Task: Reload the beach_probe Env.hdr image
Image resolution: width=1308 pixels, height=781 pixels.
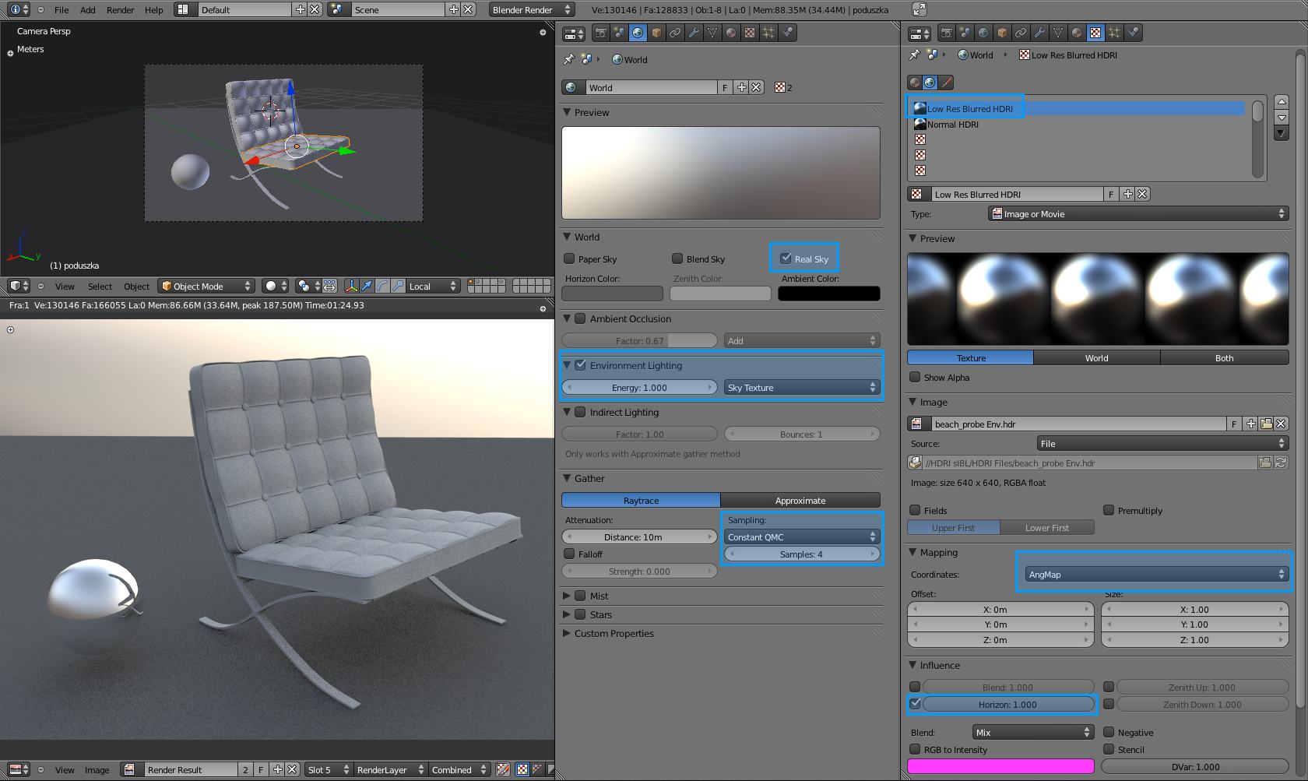Action: click(x=1281, y=463)
